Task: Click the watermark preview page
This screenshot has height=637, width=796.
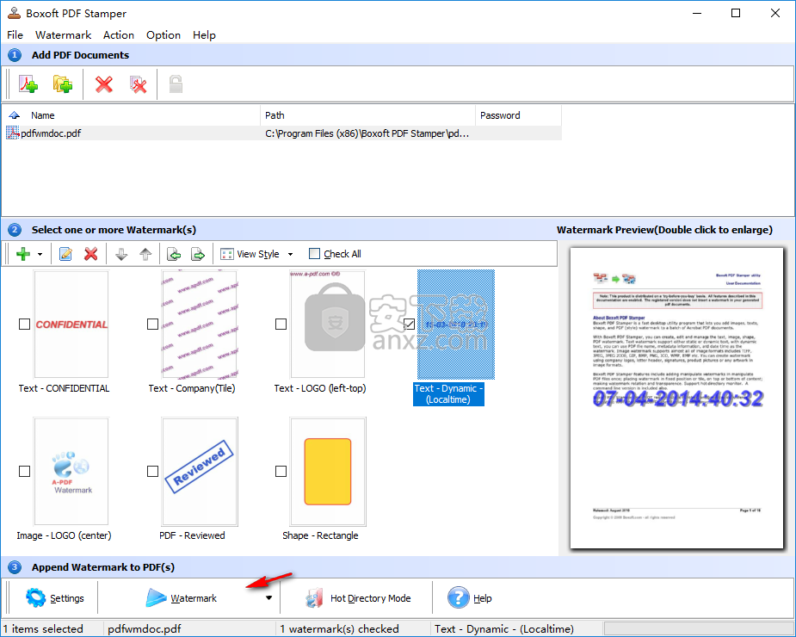Action: 676,399
